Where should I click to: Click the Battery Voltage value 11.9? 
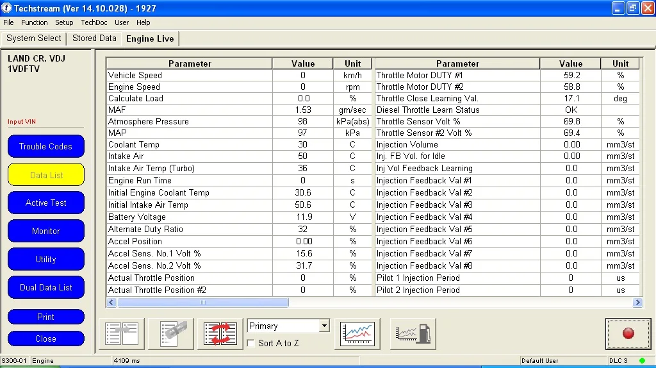303,217
